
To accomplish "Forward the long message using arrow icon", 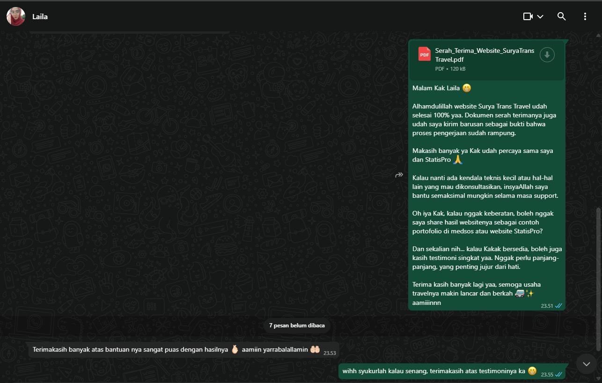I will point(399,175).
